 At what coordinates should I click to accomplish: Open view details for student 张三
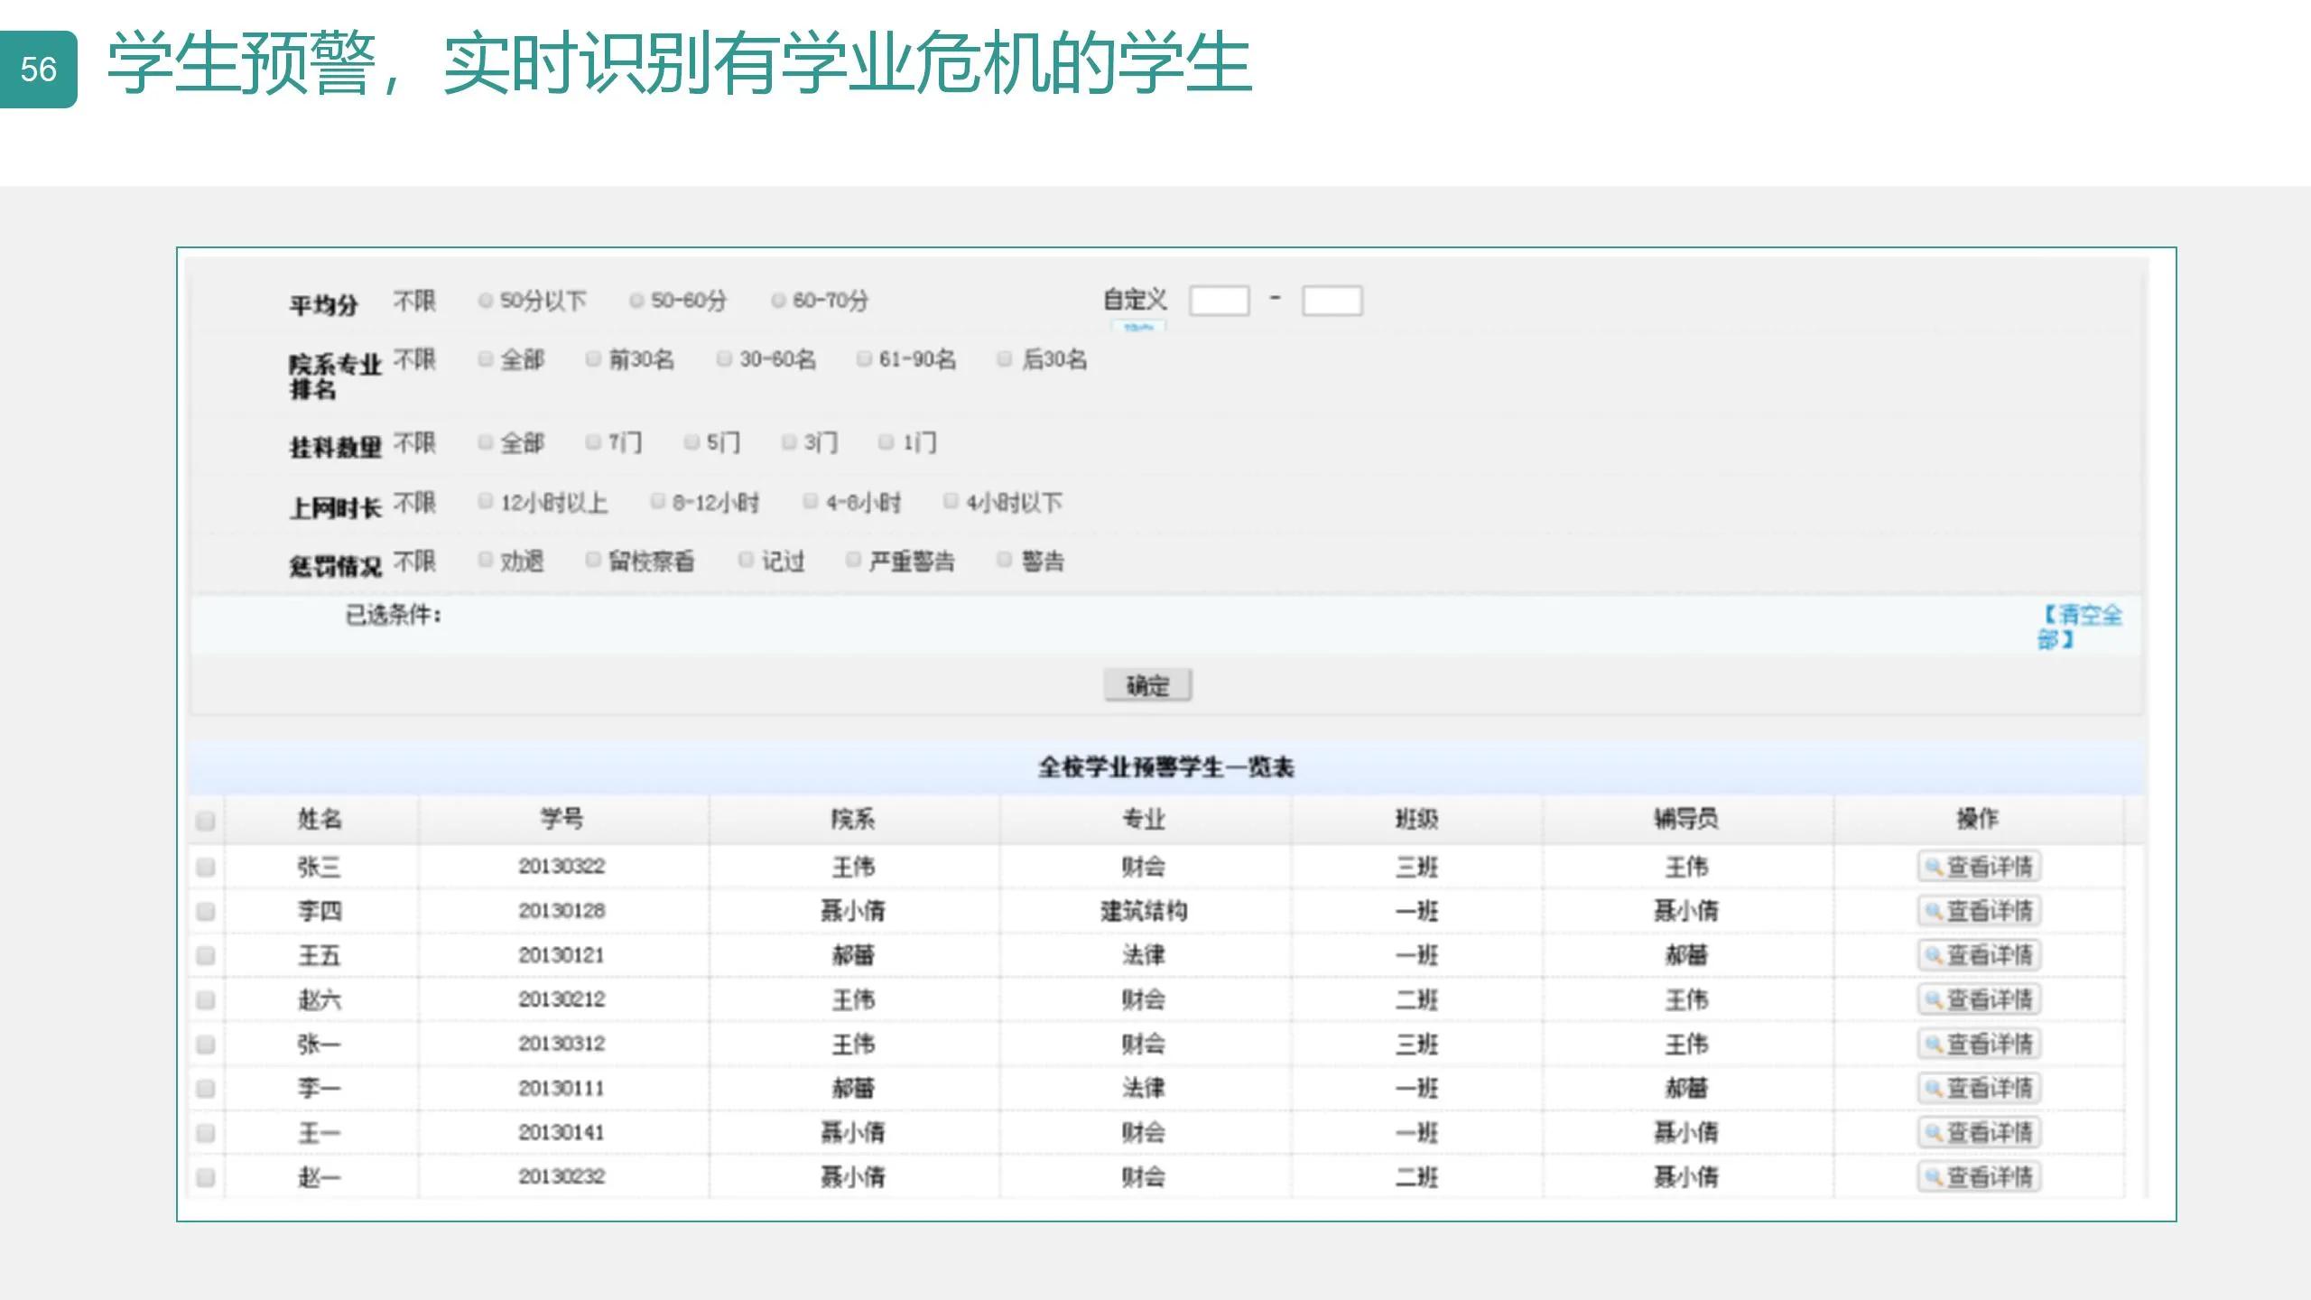pyautogui.click(x=1979, y=866)
